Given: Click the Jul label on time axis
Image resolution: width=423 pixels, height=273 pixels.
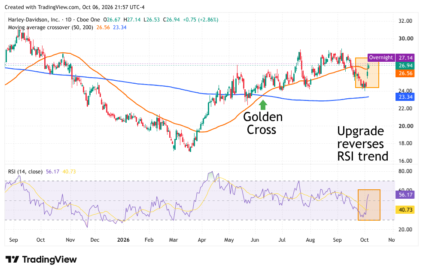Looking at the screenshot, I should [282, 240].
